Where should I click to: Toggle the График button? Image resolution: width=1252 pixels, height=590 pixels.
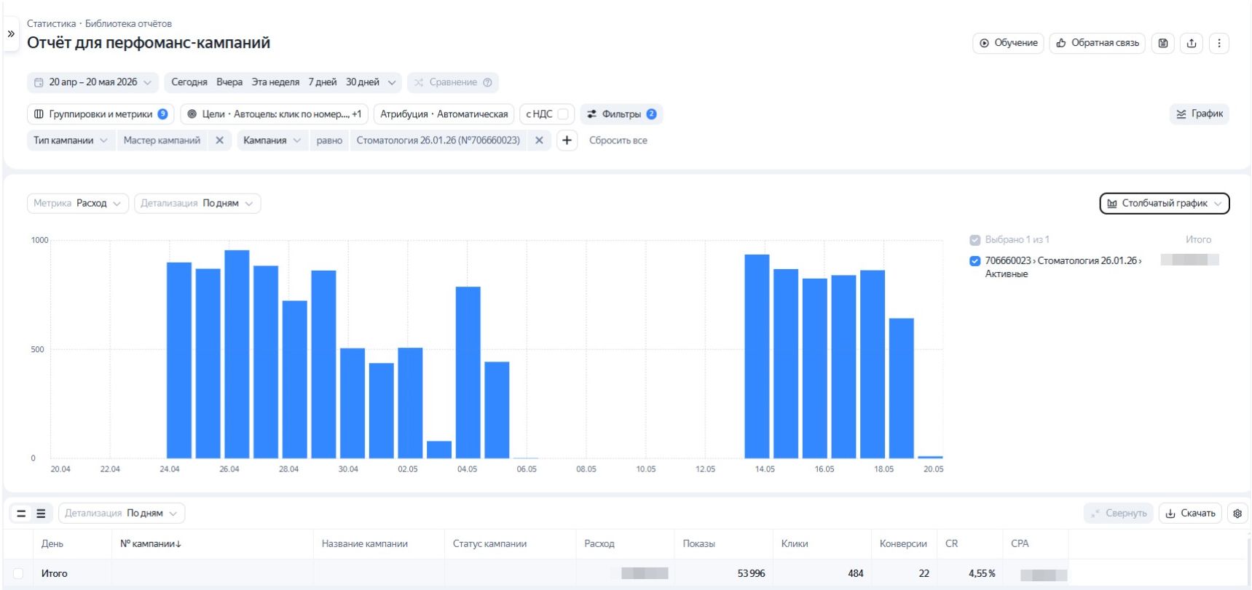point(1199,114)
